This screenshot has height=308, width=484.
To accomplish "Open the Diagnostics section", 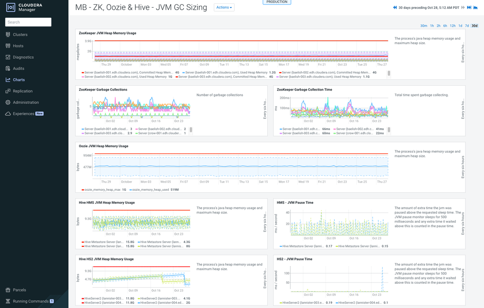I will 23,57.
